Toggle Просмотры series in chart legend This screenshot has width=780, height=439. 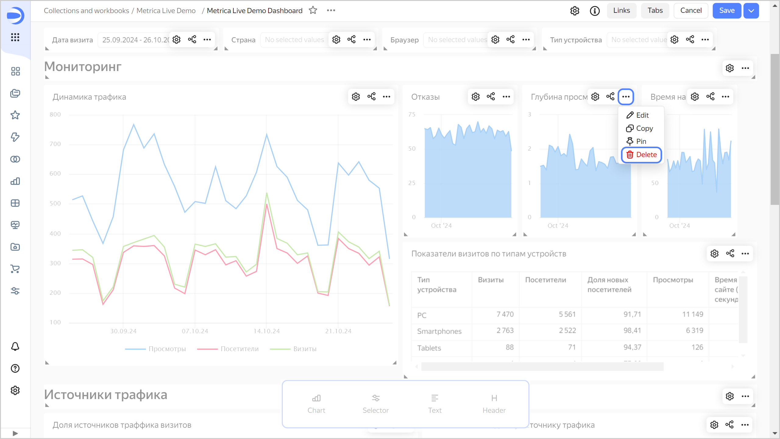click(x=167, y=349)
